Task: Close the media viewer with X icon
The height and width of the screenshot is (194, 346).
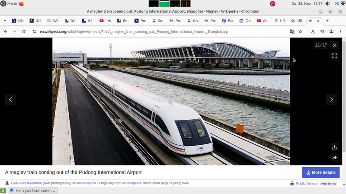Action: (334, 45)
